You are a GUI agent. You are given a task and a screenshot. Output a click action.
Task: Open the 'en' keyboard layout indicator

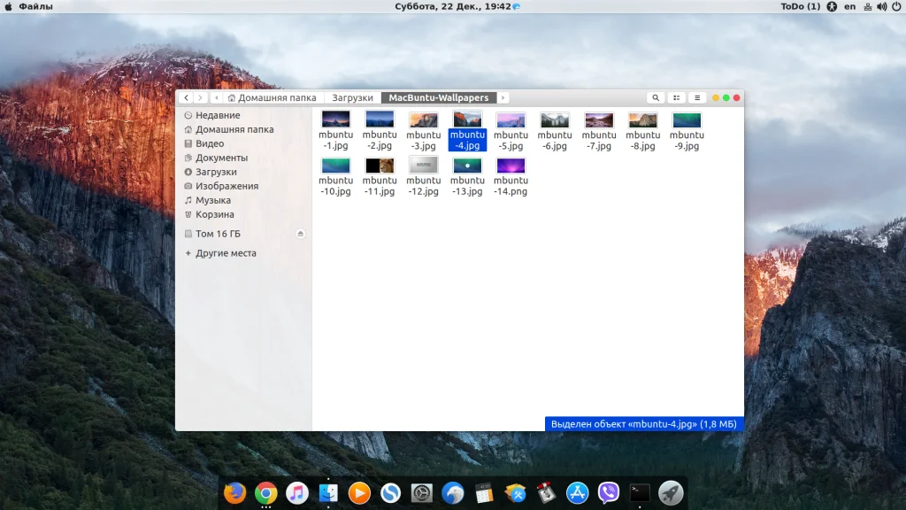849,6
